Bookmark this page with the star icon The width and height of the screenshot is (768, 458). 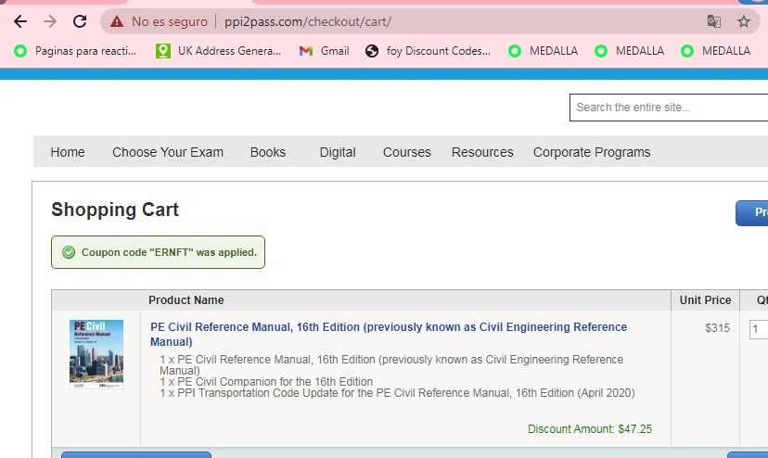pos(744,21)
